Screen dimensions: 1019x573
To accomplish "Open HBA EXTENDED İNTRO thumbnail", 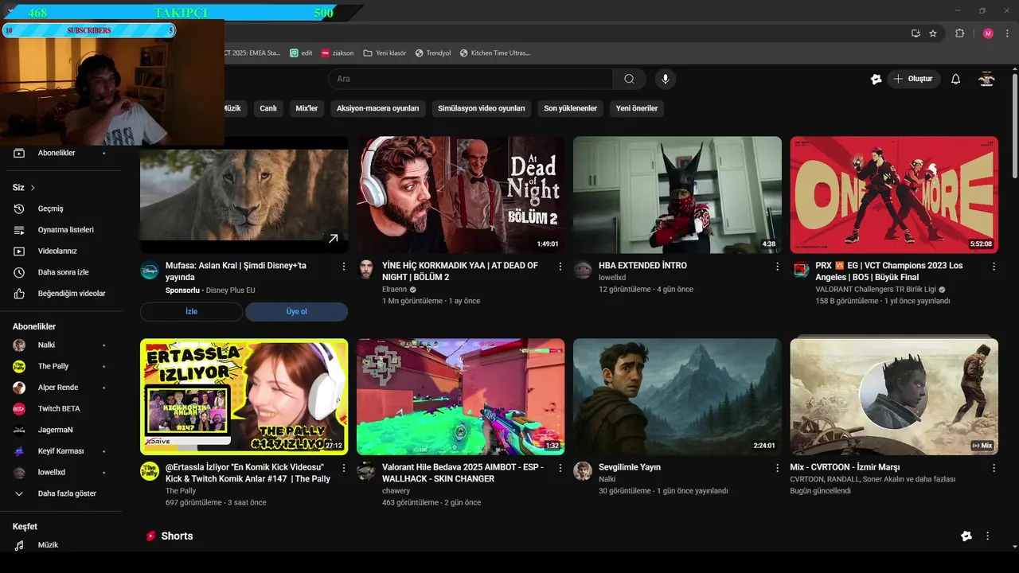I will point(677,195).
